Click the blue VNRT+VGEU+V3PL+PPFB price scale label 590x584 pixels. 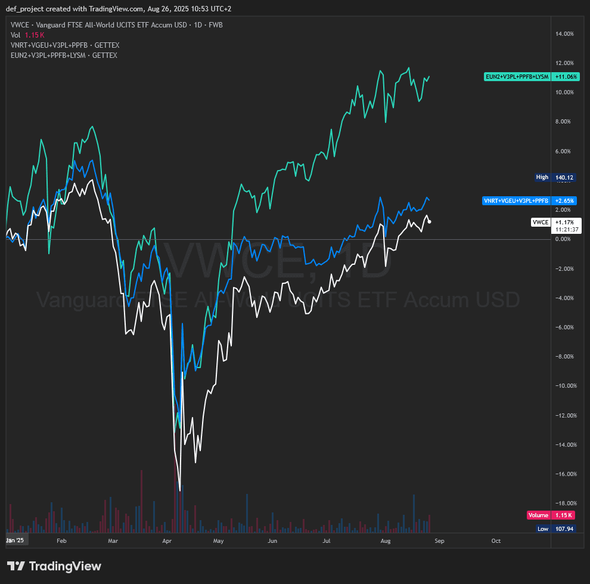click(x=516, y=200)
